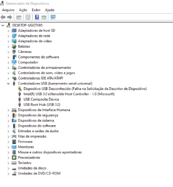
Task: Click the warning icon of Dispositivo USB Desconhecido
Action: tap(20, 89)
